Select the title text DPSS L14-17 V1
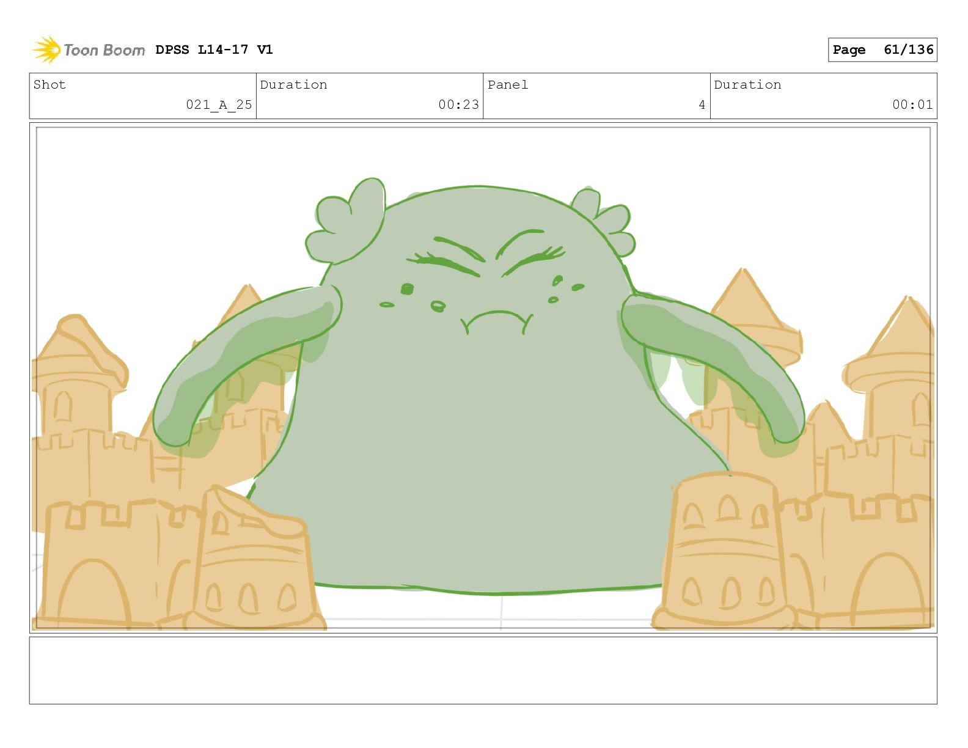 tap(214, 50)
